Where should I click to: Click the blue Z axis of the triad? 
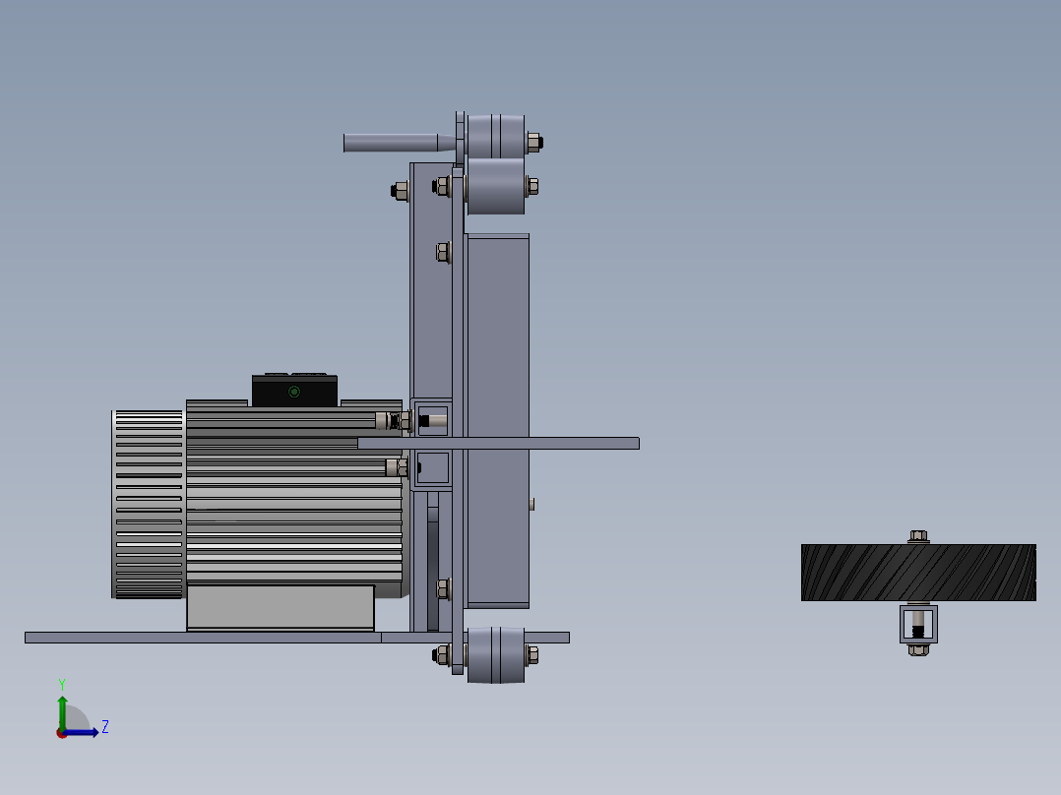coord(81,732)
